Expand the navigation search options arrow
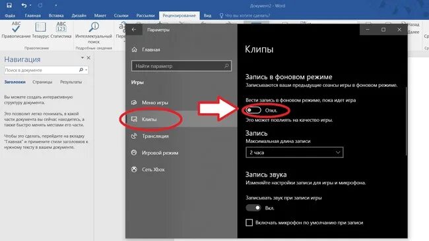The height and width of the screenshot is (241, 429). (86, 70)
